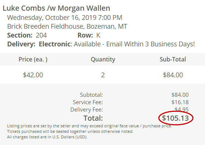Click the Delivery Fee: label
Image resolution: width=205 pixels, height=145 pixels.
tap(87, 110)
